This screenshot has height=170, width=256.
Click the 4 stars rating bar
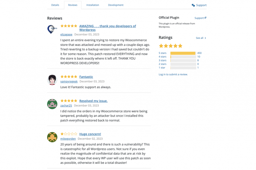pos(183,57)
